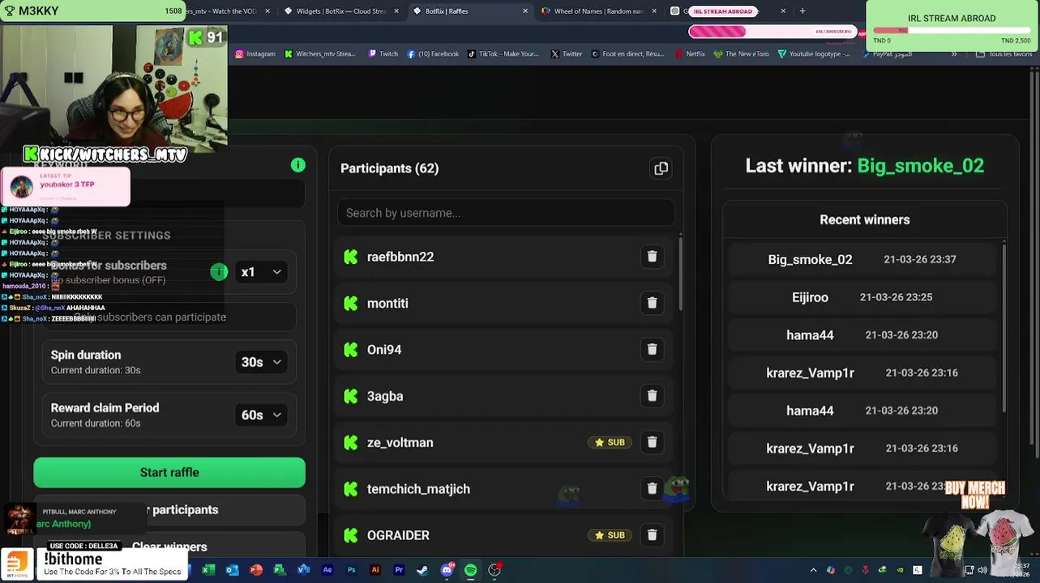Show hidden system tray icons
Viewport: 1040px width, 583px height.
coord(813,570)
